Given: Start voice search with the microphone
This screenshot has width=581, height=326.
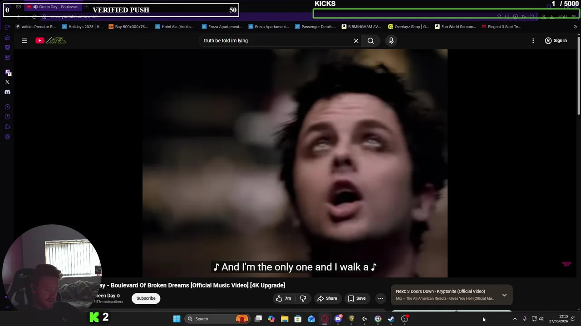Looking at the screenshot, I should pyautogui.click(x=391, y=41).
